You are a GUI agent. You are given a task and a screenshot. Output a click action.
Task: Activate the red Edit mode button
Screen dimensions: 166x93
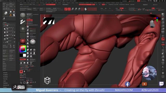click(66, 9)
